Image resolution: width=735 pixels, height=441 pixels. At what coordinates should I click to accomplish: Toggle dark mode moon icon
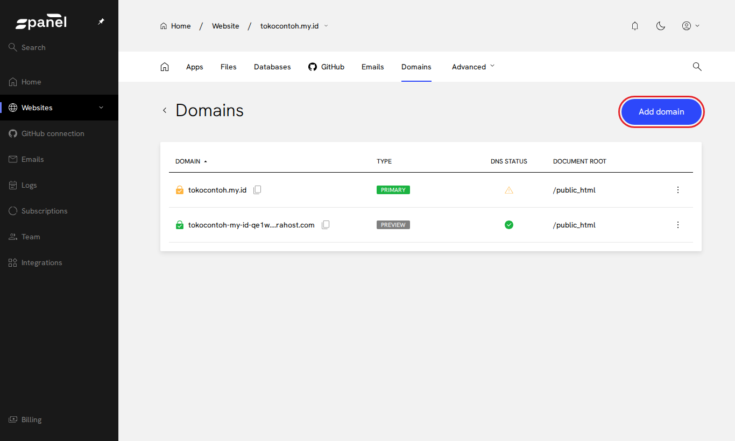coord(661,26)
